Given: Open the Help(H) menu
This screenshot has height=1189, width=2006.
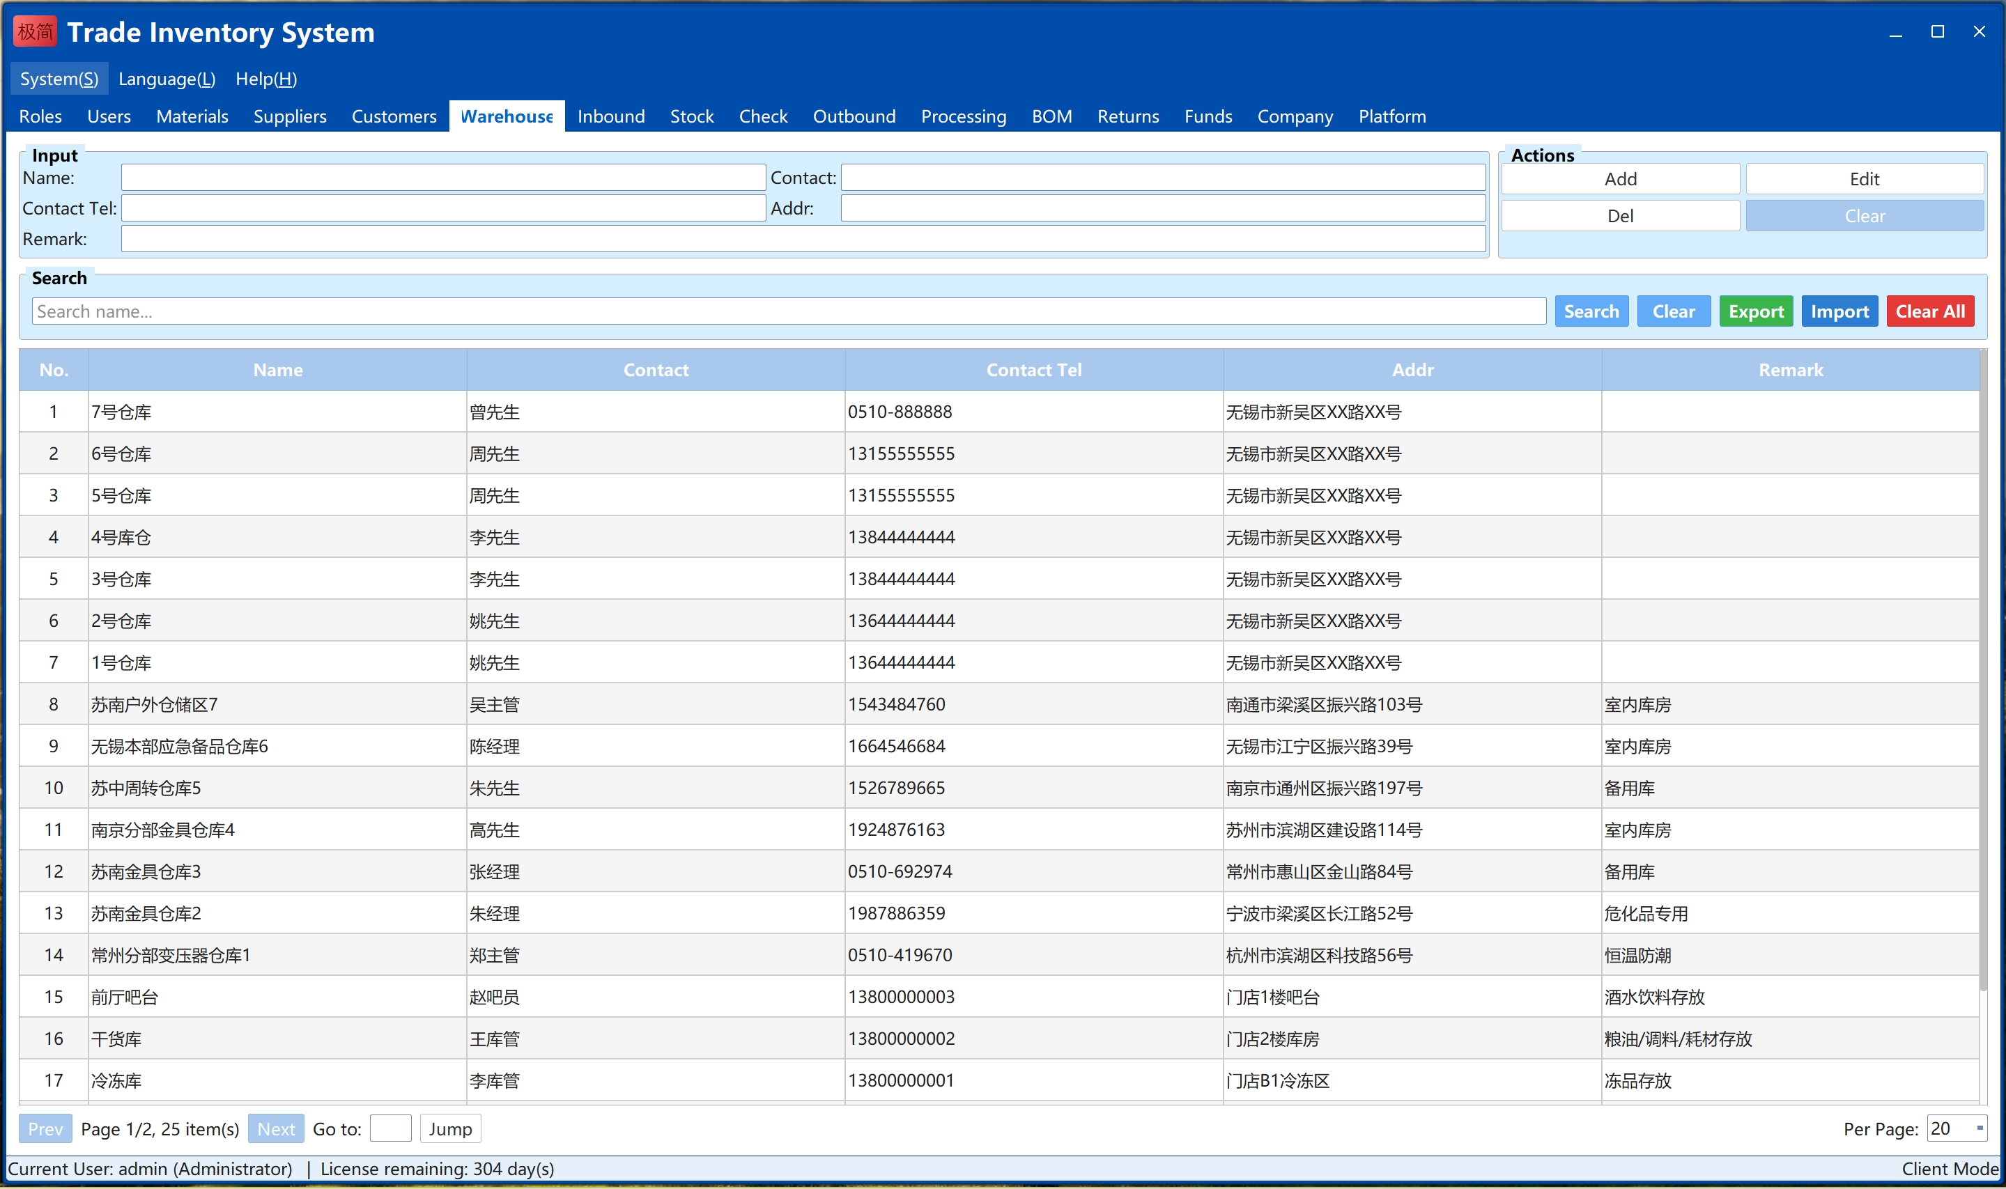Looking at the screenshot, I should [266, 79].
